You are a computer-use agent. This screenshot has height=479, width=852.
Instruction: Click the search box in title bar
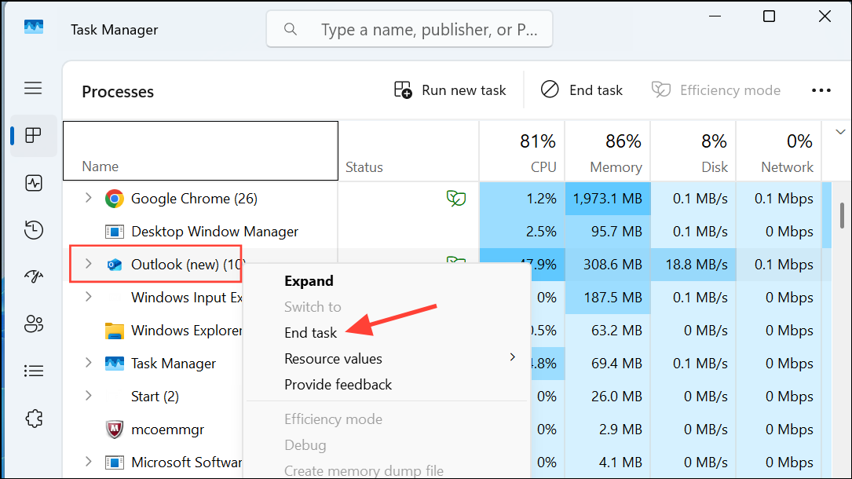pyautogui.click(x=409, y=29)
